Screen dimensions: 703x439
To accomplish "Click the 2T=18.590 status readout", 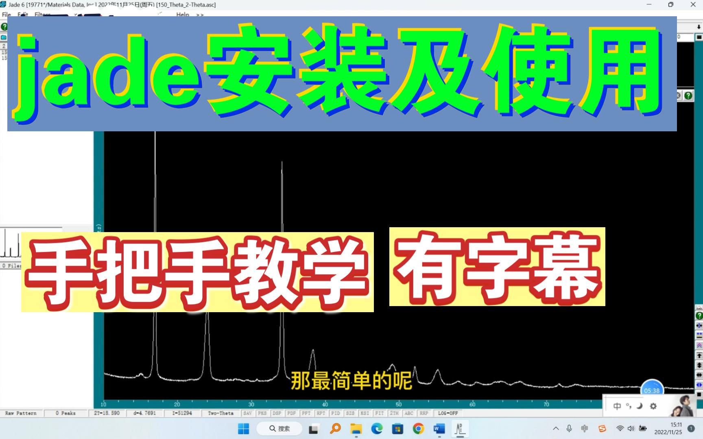I will [x=107, y=413].
